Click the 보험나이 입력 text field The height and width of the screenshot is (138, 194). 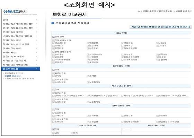click(127, 130)
